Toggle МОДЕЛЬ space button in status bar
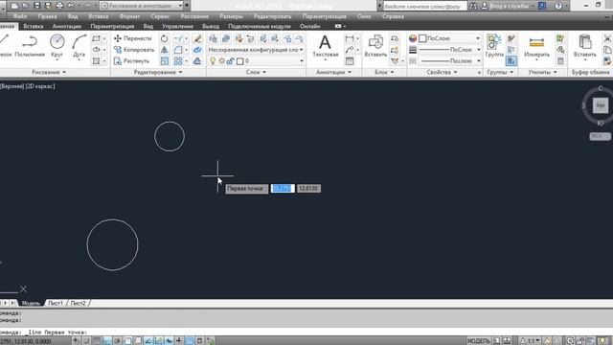 [479, 341]
